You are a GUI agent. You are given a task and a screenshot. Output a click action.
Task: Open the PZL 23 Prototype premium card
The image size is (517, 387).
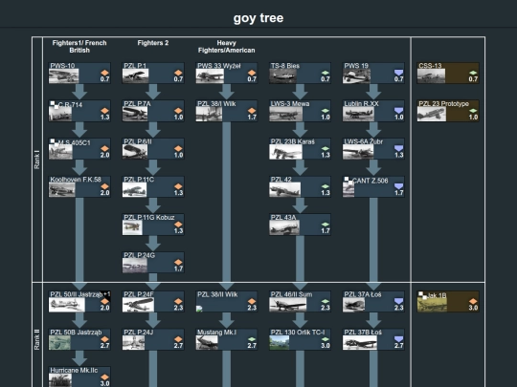448,111
